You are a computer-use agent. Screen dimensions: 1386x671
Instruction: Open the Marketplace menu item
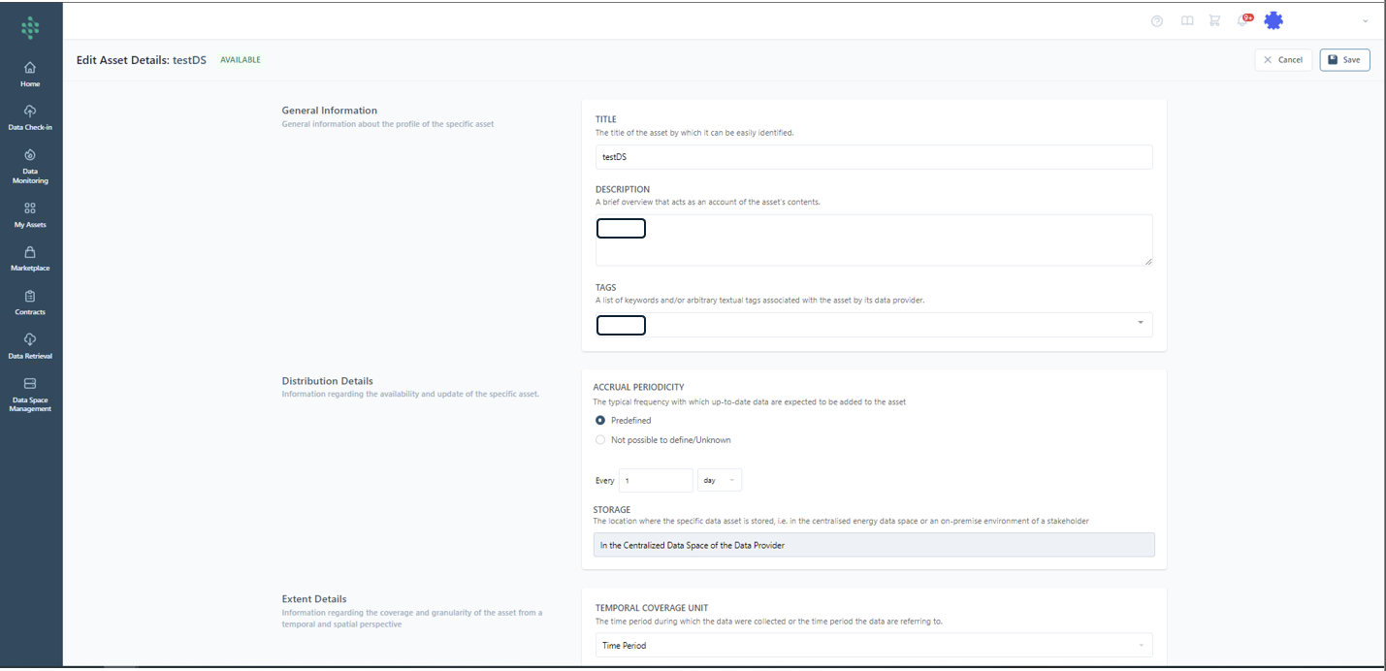30,258
